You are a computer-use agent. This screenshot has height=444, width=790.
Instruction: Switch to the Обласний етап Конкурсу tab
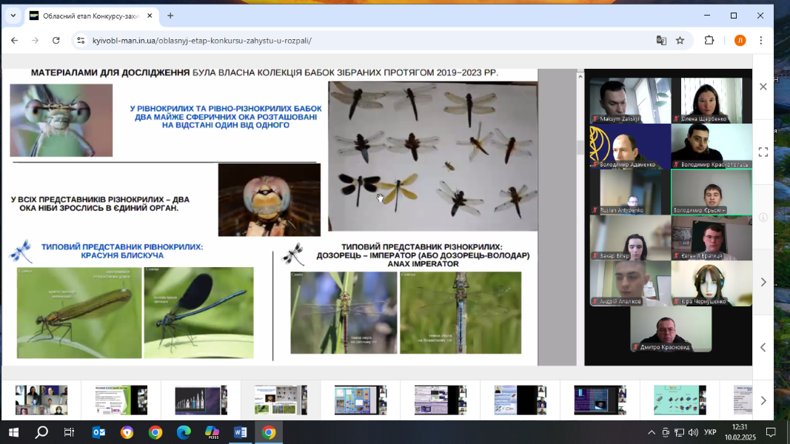tap(89, 16)
